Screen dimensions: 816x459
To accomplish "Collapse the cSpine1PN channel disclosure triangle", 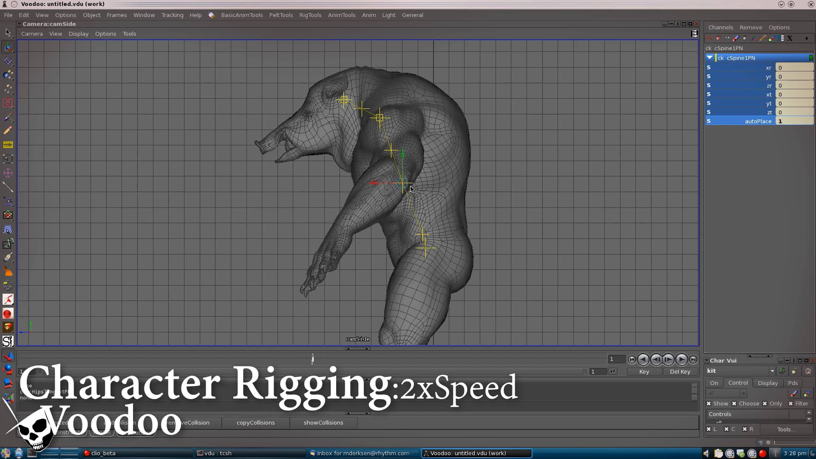I will click(709, 57).
